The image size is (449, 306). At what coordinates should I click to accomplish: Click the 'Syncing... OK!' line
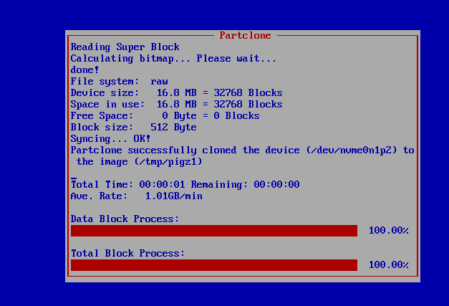tap(110, 139)
